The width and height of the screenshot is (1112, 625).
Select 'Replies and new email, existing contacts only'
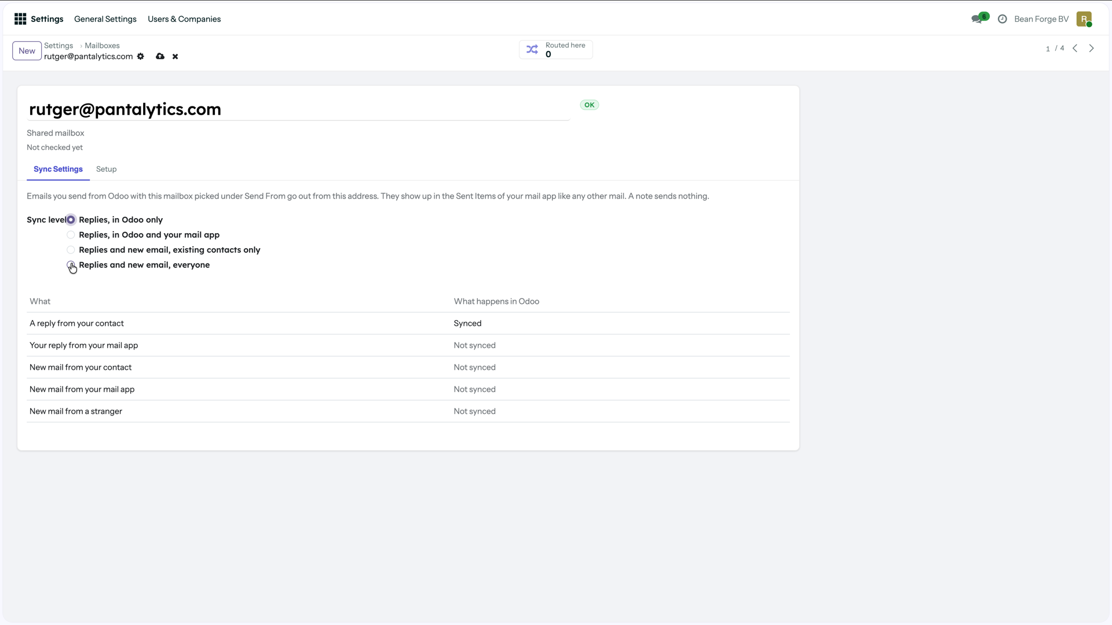71,250
